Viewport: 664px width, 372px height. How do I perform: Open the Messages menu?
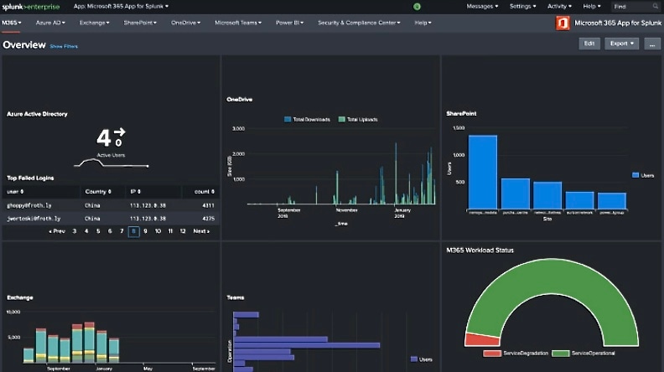pos(482,7)
